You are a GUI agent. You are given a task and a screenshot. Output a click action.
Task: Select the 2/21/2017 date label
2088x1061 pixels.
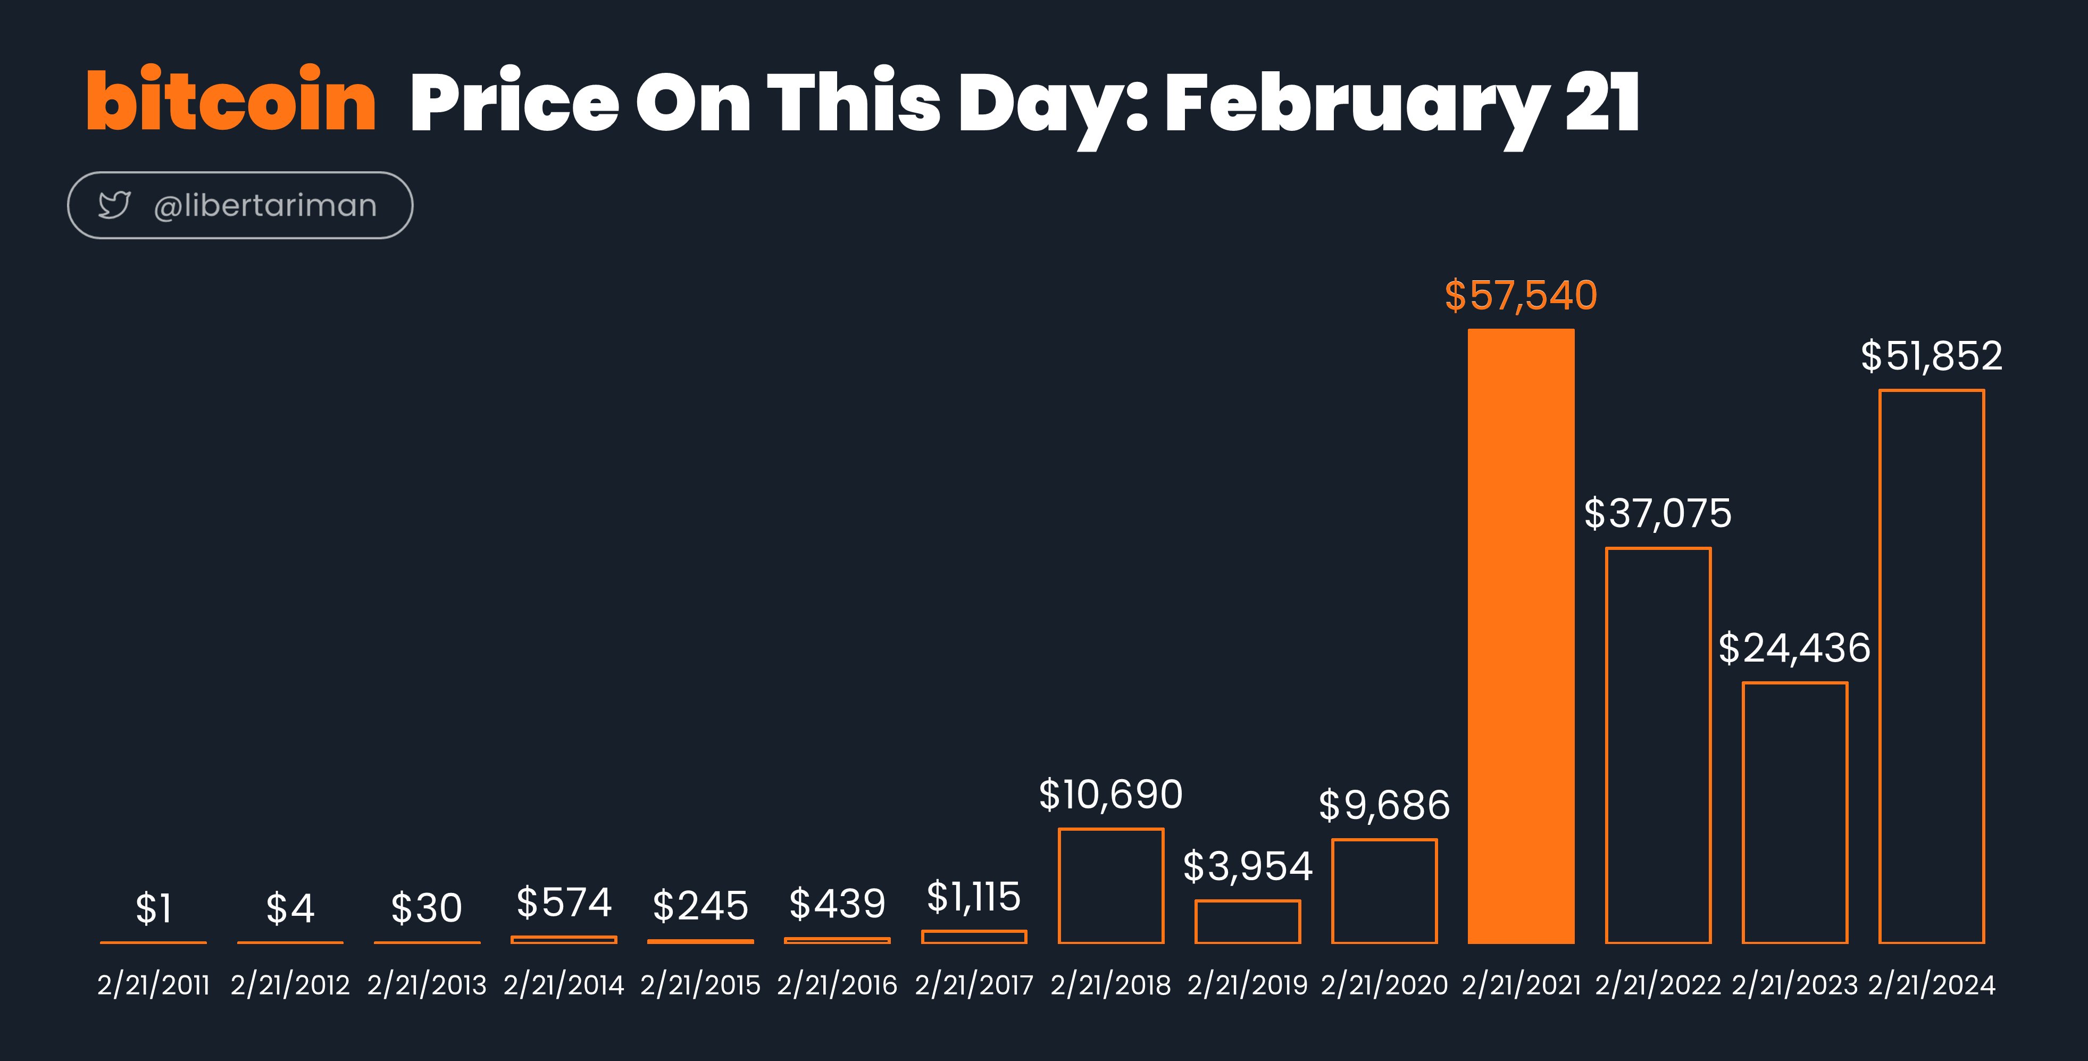coord(974,985)
